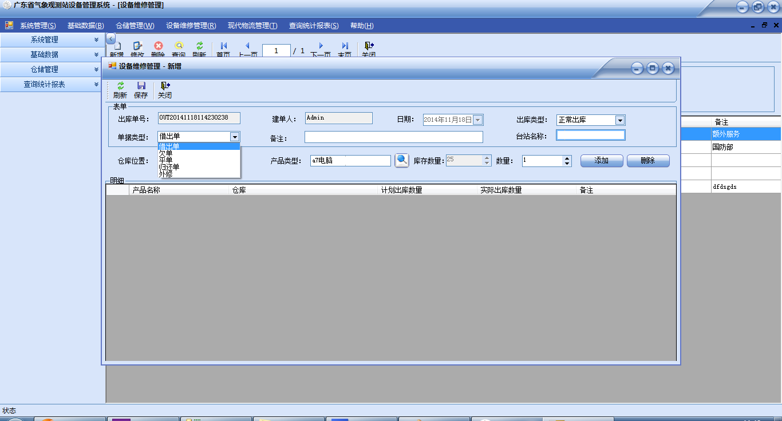Expand the 查询统计报表 sidebar section
Viewport: 782px width, 421px height.
click(x=52, y=84)
